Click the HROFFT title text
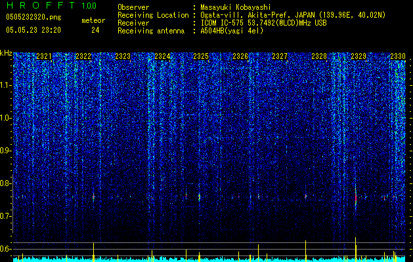Screen dimensions: 413x262 tap(41, 5)
